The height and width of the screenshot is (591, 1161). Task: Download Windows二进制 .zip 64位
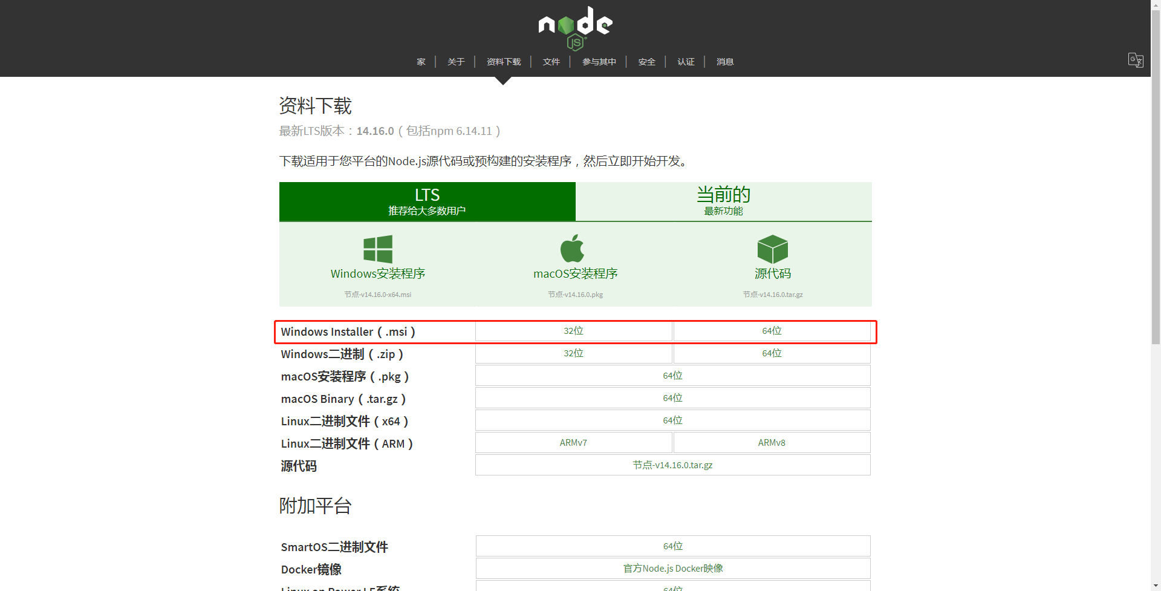click(772, 353)
